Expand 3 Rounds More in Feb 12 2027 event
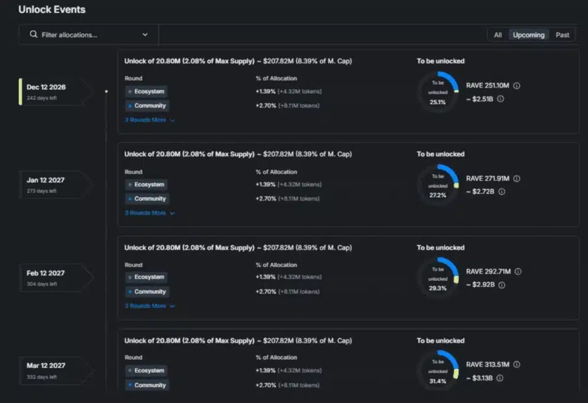The width and height of the screenshot is (588, 403). click(149, 306)
